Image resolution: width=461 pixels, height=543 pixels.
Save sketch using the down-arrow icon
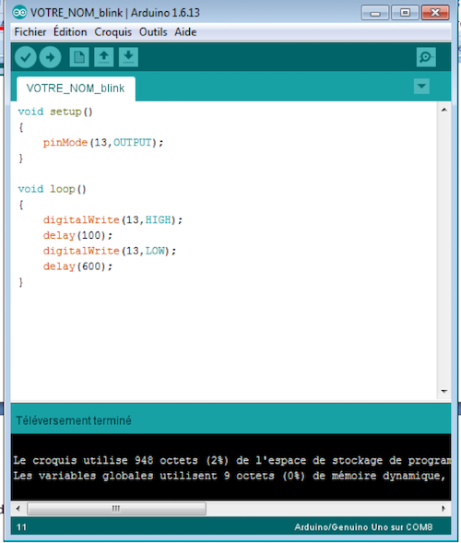tap(128, 57)
